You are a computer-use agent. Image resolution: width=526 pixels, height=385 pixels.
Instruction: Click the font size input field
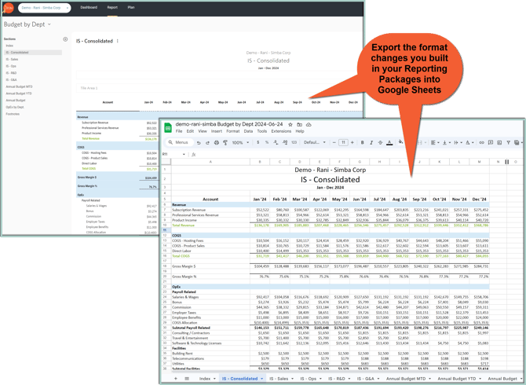(x=343, y=143)
